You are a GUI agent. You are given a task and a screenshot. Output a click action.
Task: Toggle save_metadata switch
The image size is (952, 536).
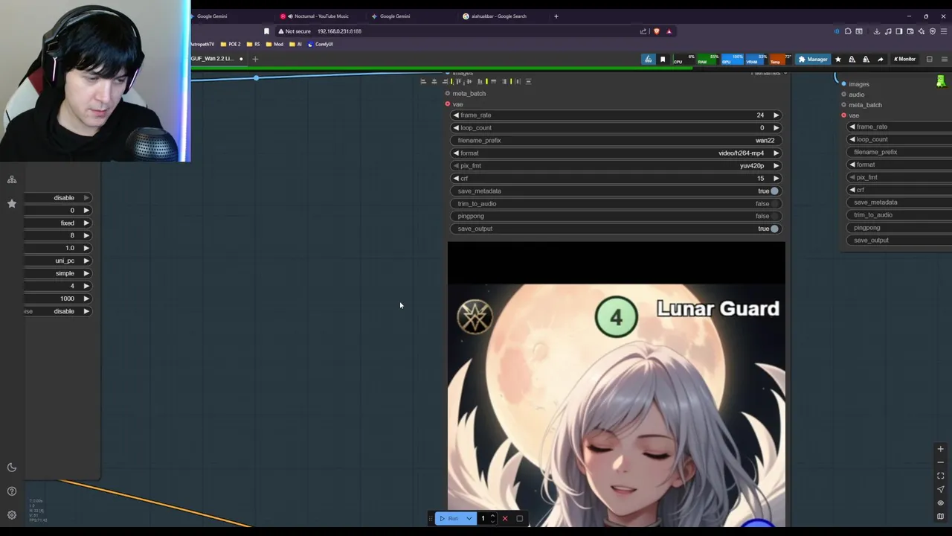(x=774, y=191)
